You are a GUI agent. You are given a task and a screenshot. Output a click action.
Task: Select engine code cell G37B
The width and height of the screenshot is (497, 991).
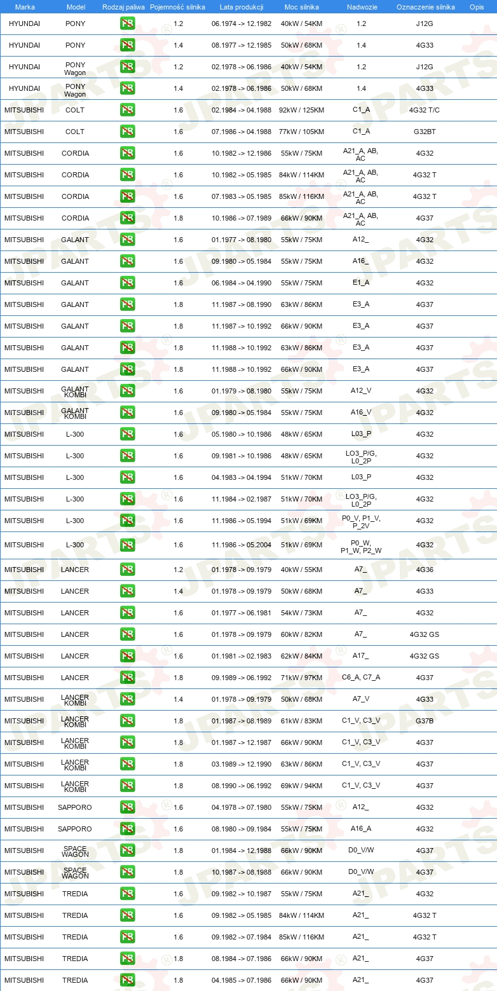coord(425,721)
